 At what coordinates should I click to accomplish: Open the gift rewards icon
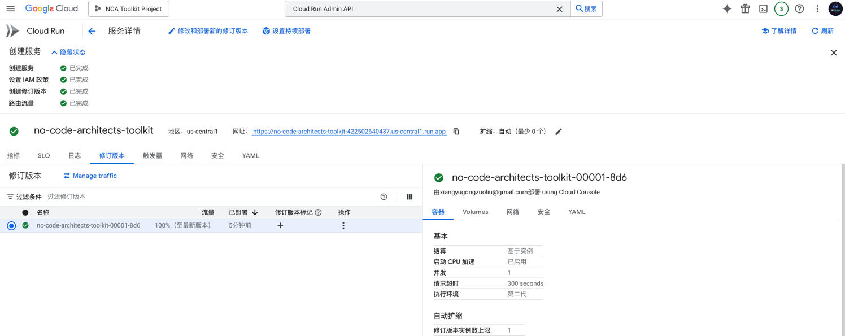point(744,9)
